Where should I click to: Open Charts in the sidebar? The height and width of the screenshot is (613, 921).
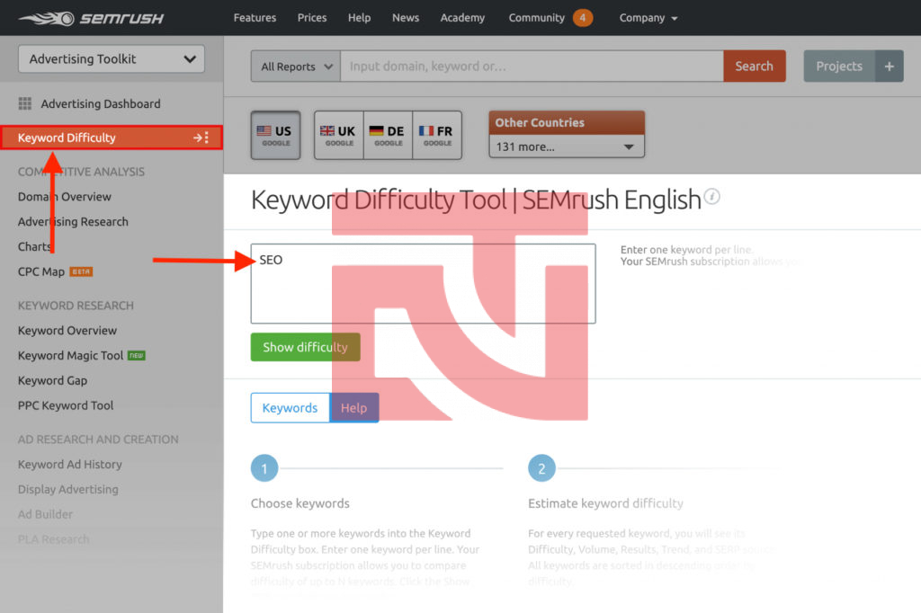click(35, 246)
